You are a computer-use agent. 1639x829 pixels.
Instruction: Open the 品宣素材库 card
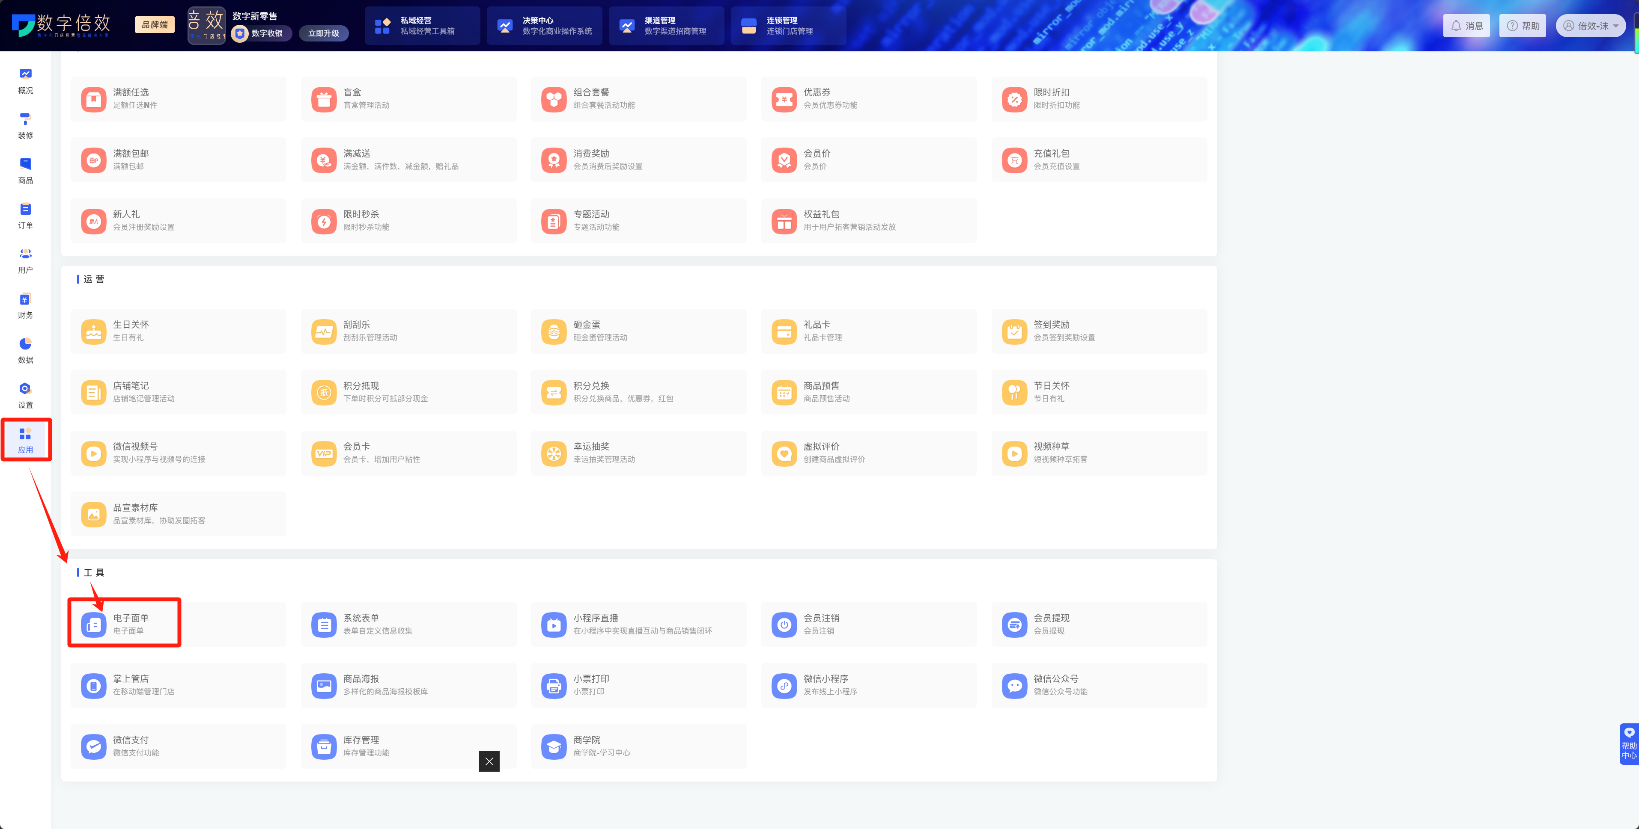click(178, 514)
